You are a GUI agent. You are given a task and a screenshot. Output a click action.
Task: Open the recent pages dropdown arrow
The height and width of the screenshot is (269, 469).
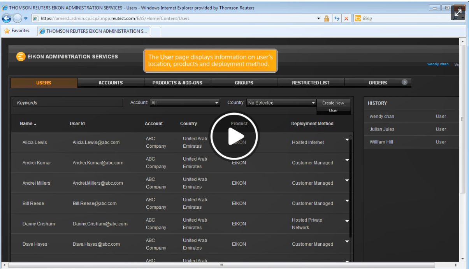26,18
